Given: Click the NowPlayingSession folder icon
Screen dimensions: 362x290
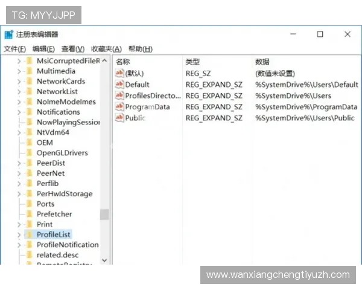Looking at the screenshot, I should 30,122.
